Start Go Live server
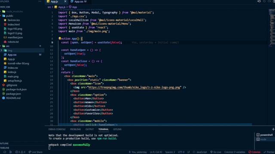The height and width of the screenshot is (154, 275). tap(216, 152)
